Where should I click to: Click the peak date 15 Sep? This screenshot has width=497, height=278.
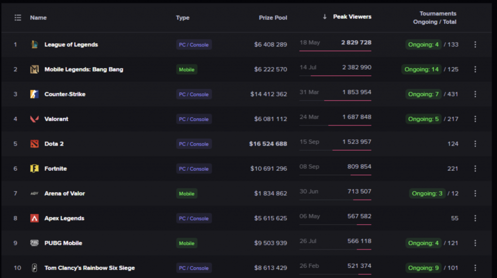(309, 142)
